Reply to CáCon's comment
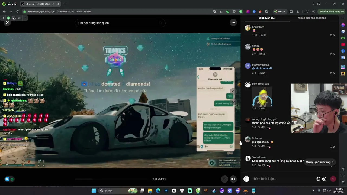 click(262, 54)
